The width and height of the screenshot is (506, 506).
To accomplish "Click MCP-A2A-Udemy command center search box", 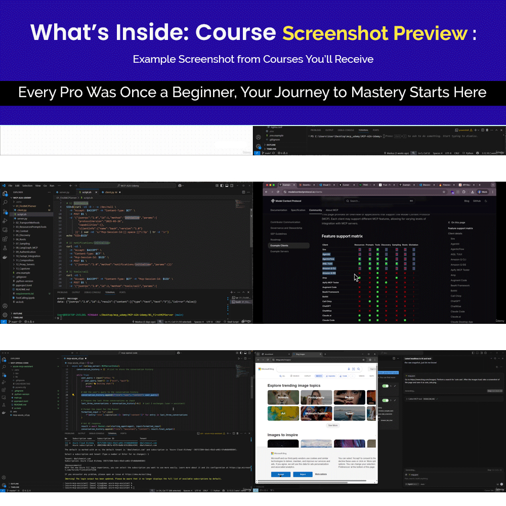I will [x=128, y=186].
